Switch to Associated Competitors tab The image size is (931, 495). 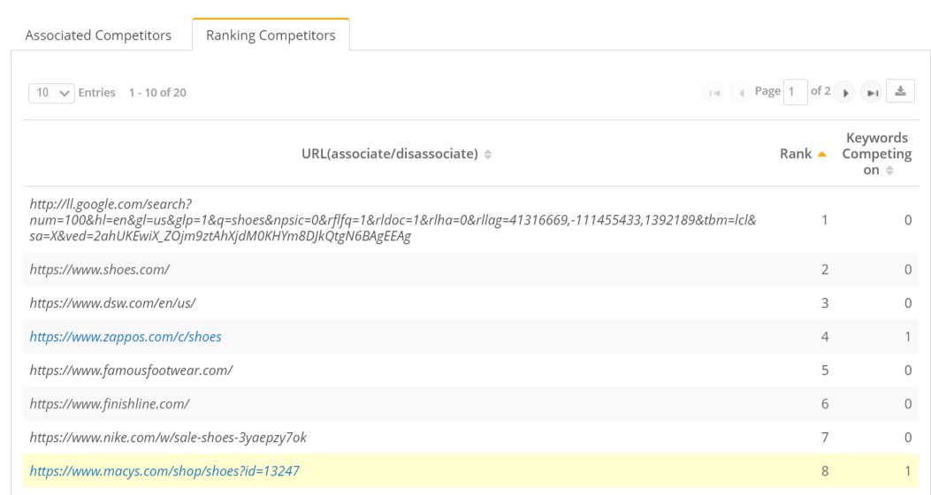tap(98, 35)
